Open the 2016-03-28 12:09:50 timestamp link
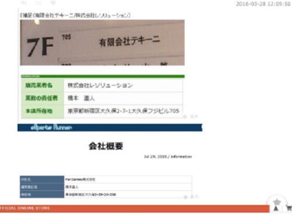Viewport: 292px width, 222px height. tap(263, 4)
